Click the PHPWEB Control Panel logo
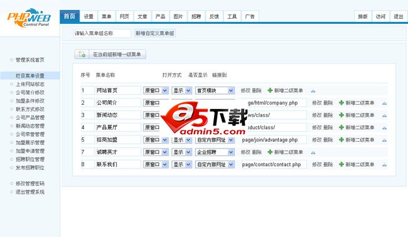Image resolution: width=408 pixels, height=237 pixels. pos(29,18)
